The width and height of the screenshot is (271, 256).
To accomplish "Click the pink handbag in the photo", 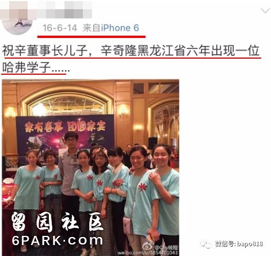I will click(x=128, y=226).
